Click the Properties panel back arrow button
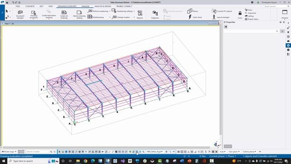Image resolution: width=291 pixels, height=164 pixels. click(x=226, y=27)
